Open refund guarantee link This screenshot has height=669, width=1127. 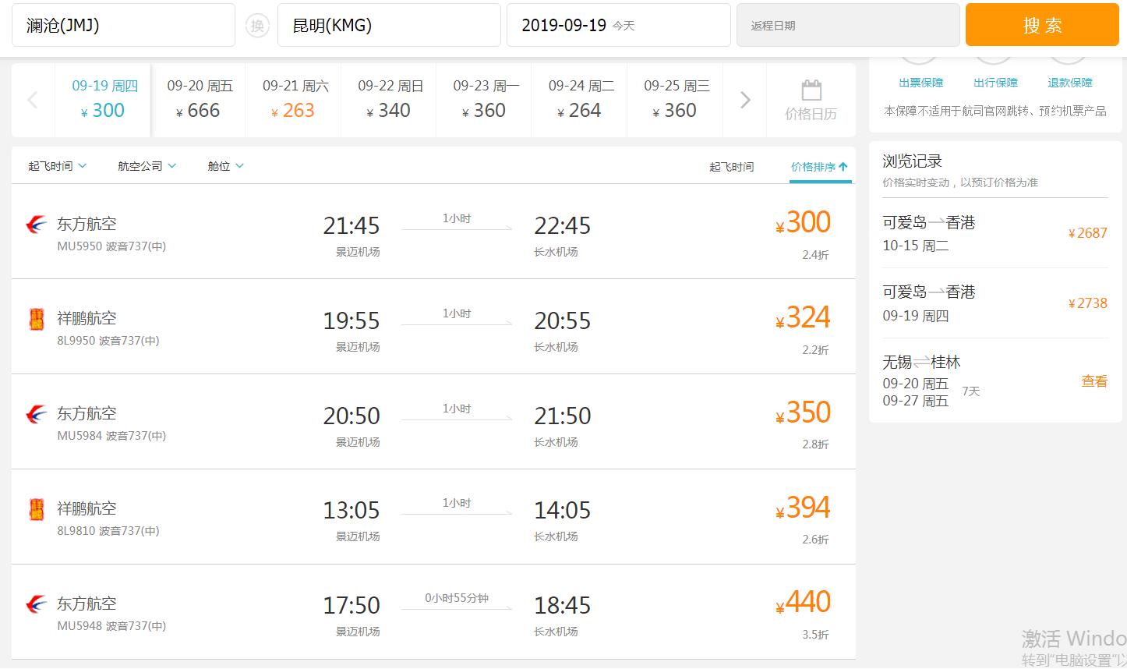(x=1069, y=83)
